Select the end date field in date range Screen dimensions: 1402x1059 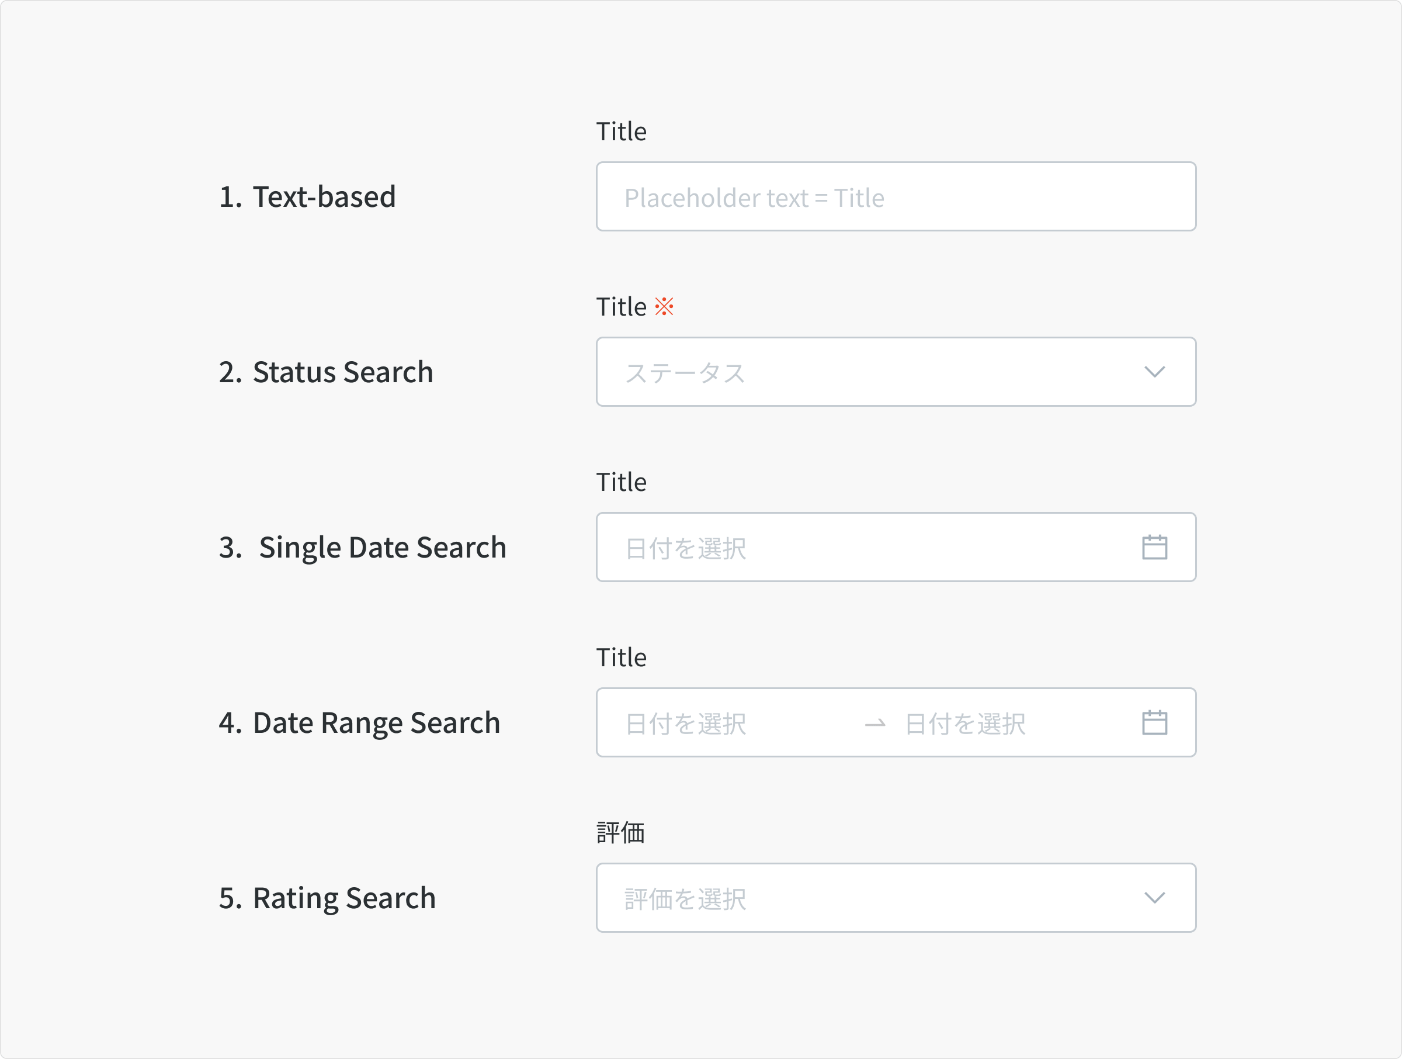[x=965, y=724]
